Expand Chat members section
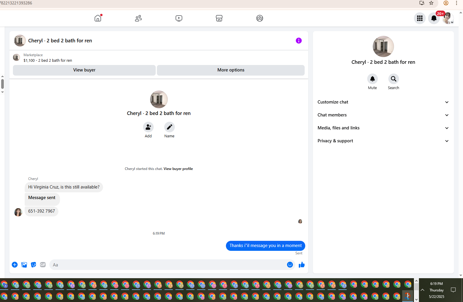The width and height of the screenshot is (463, 302). tap(383, 115)
